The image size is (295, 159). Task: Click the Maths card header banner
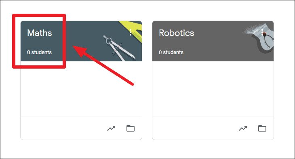(x=81, y=41)
